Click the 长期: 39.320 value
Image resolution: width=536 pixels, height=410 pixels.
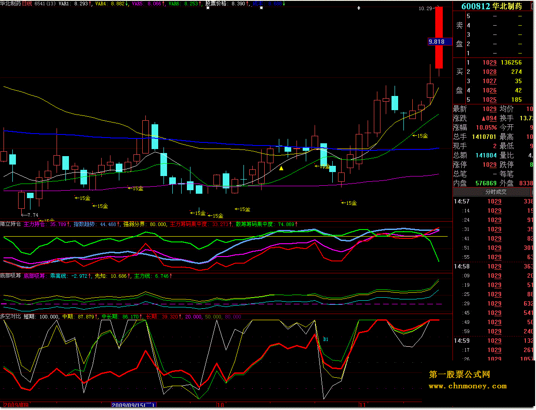(164, 317)
